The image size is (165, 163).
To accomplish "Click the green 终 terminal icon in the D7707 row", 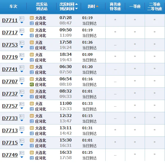I will click(x=32, y=84).
